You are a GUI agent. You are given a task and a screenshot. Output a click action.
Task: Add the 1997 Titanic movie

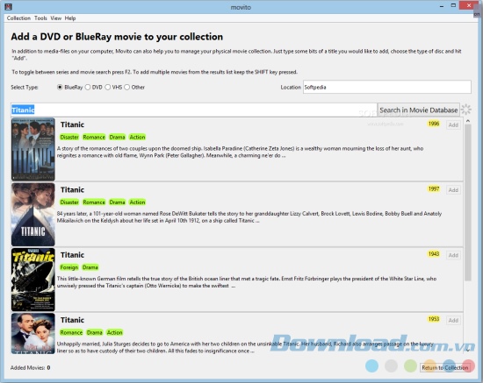pyautogui.click(x=453, y=190)
